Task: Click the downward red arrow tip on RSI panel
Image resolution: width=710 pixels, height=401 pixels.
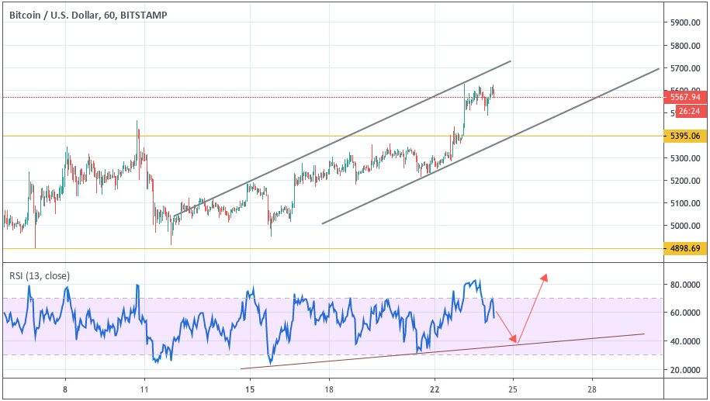Action: [514, 340]
